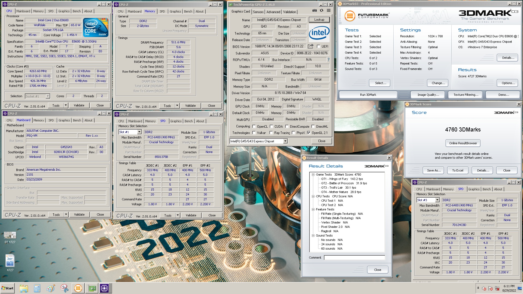
Task: Select 3DMark03 taskbar button
Action: pos(78,288)
